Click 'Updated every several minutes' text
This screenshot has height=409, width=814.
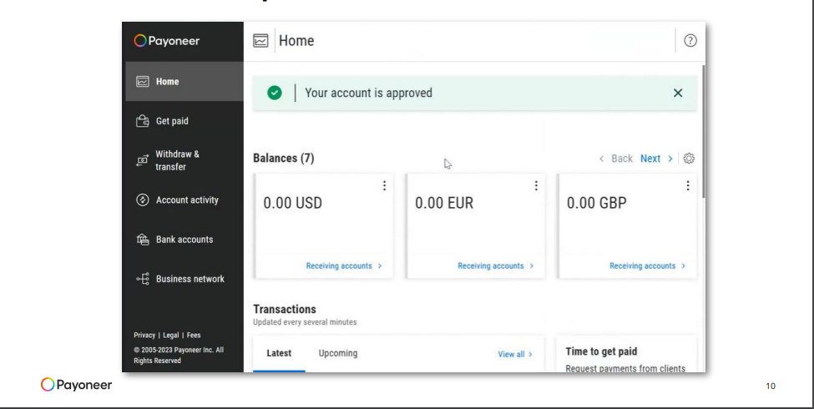305,322
